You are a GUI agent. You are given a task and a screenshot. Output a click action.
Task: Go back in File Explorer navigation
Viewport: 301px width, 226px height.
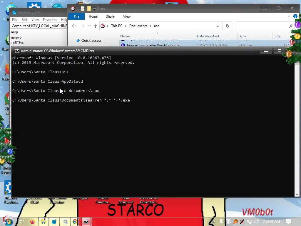(x=74, y=26)
